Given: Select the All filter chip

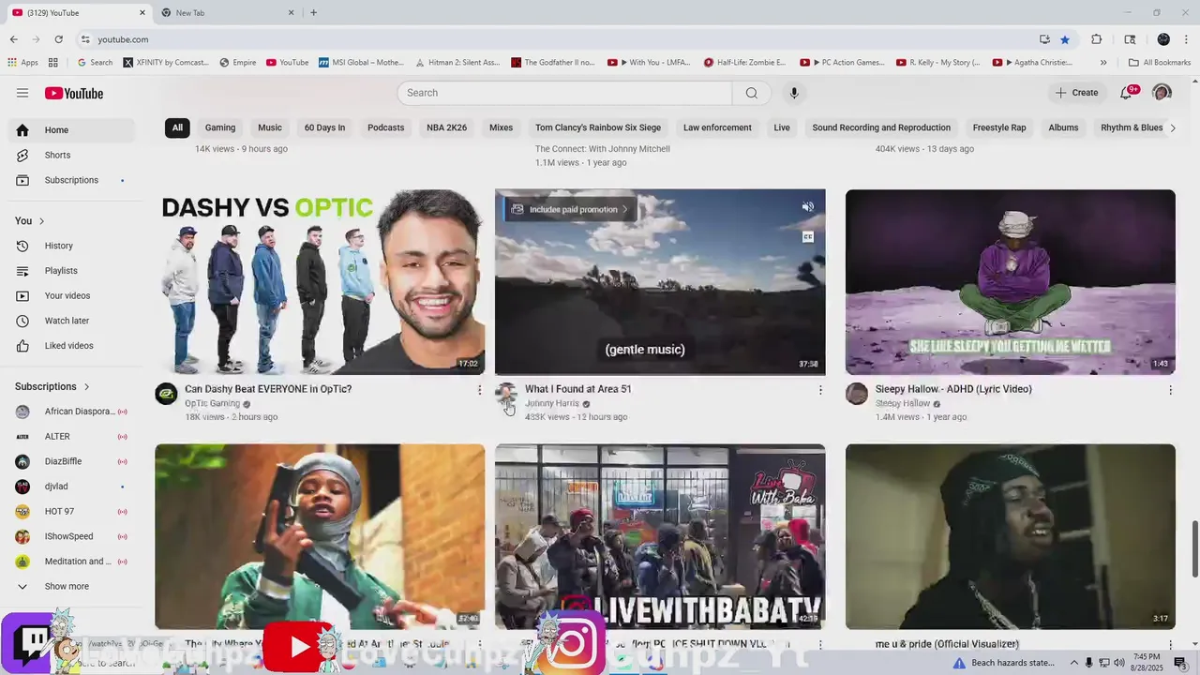Looking at the screenshot, I should [x=177, y=127].
